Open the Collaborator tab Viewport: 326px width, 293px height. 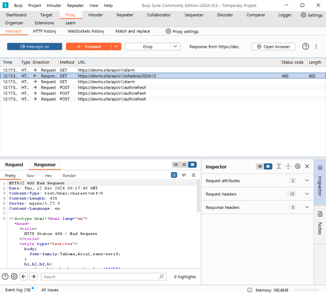pos(159,15)
